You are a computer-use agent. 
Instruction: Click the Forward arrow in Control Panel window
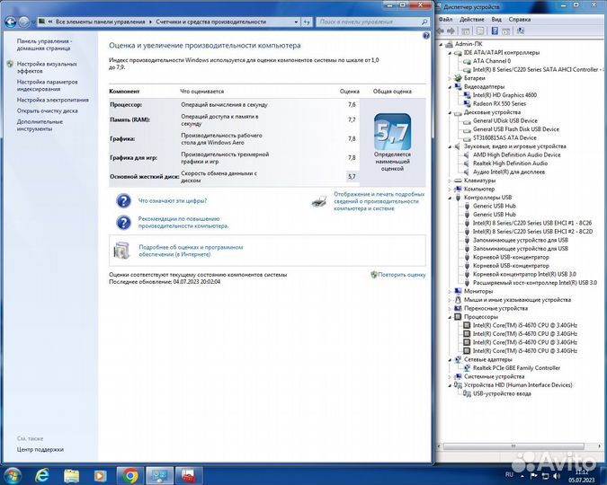(x=24, y=22)
